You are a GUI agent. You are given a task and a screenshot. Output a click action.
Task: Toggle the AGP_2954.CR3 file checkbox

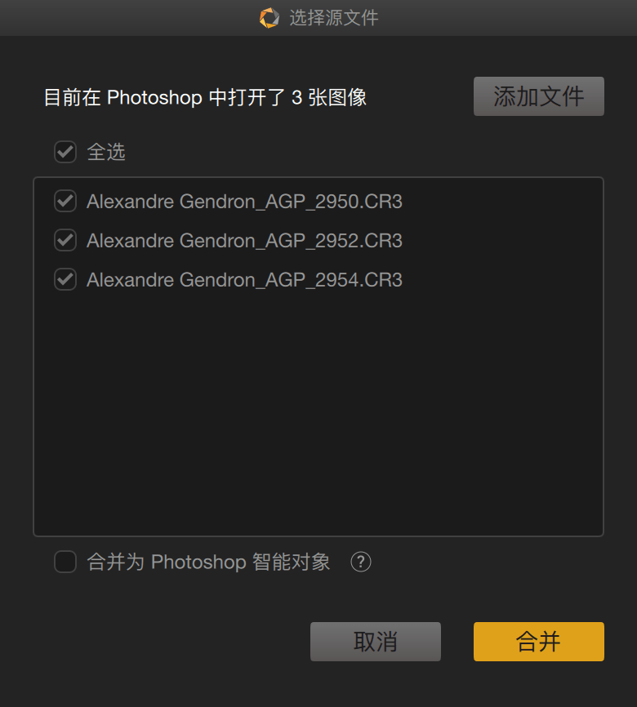65,279
